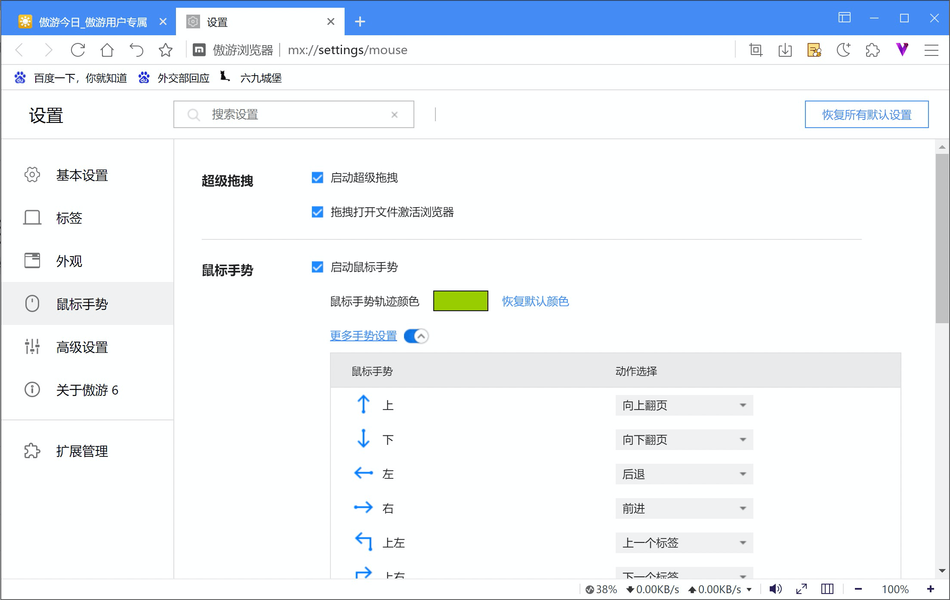950x600 pixels.
Task: Open 标签 settings section
Action: [87, 218]
